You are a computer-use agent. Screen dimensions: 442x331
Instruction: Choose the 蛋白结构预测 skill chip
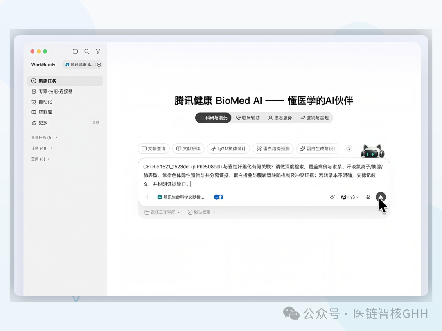273,149
